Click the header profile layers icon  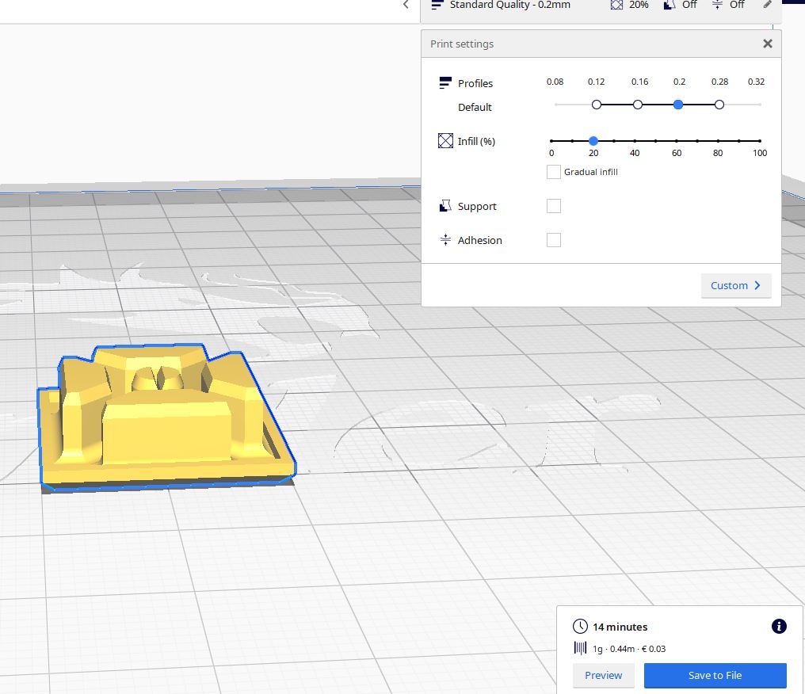(x=437, y=5)
